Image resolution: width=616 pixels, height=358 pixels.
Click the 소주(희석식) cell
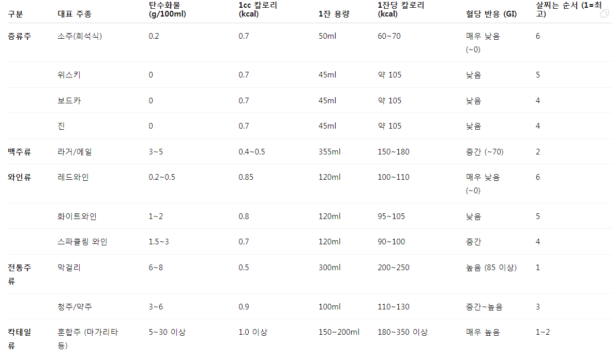pyautogui.click(x=80, y=36)
